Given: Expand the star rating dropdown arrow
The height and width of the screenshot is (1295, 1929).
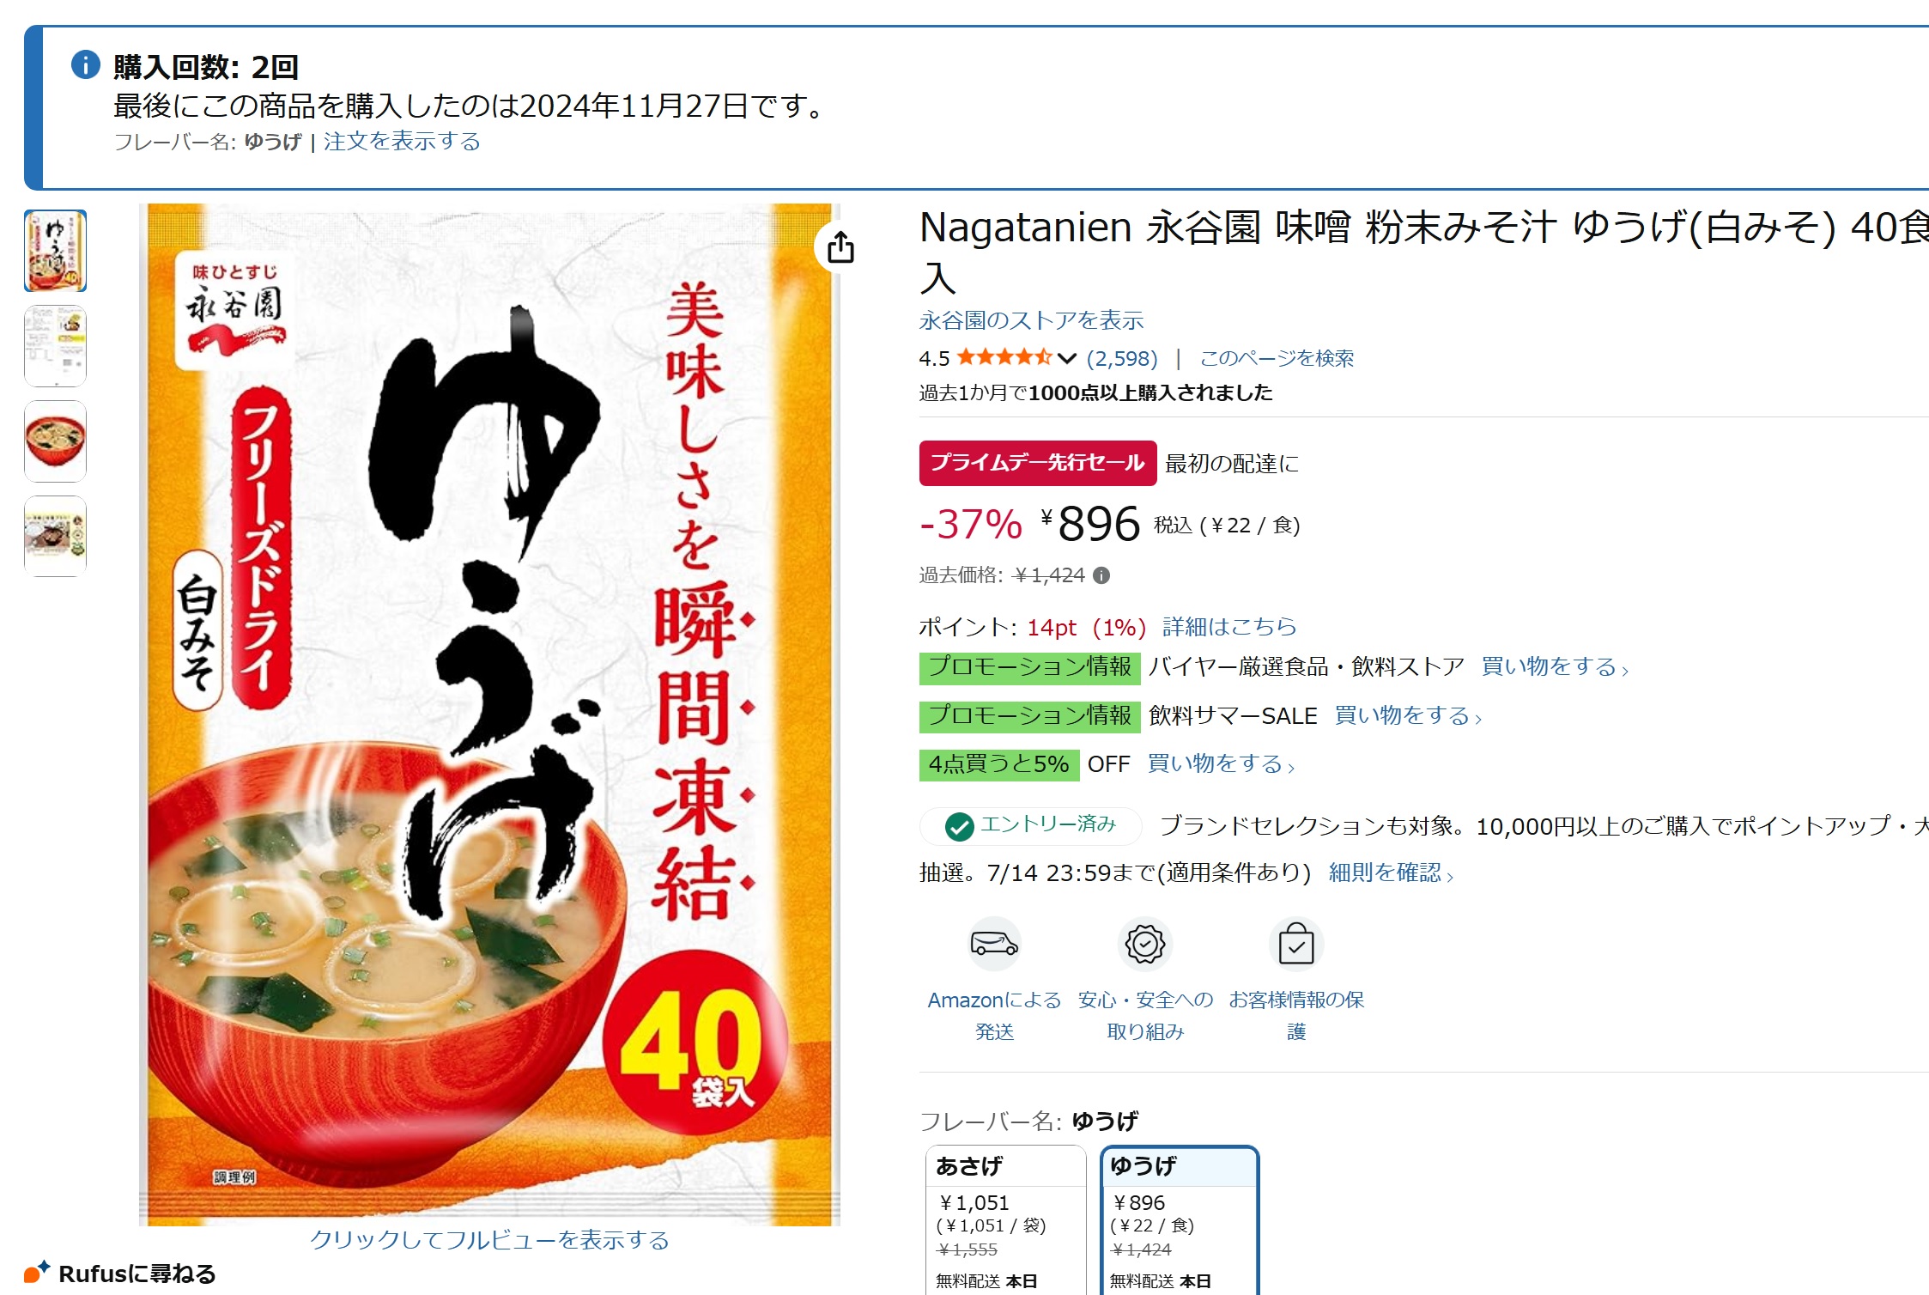Looking at the screenshot, I should tap(1067, 358).
